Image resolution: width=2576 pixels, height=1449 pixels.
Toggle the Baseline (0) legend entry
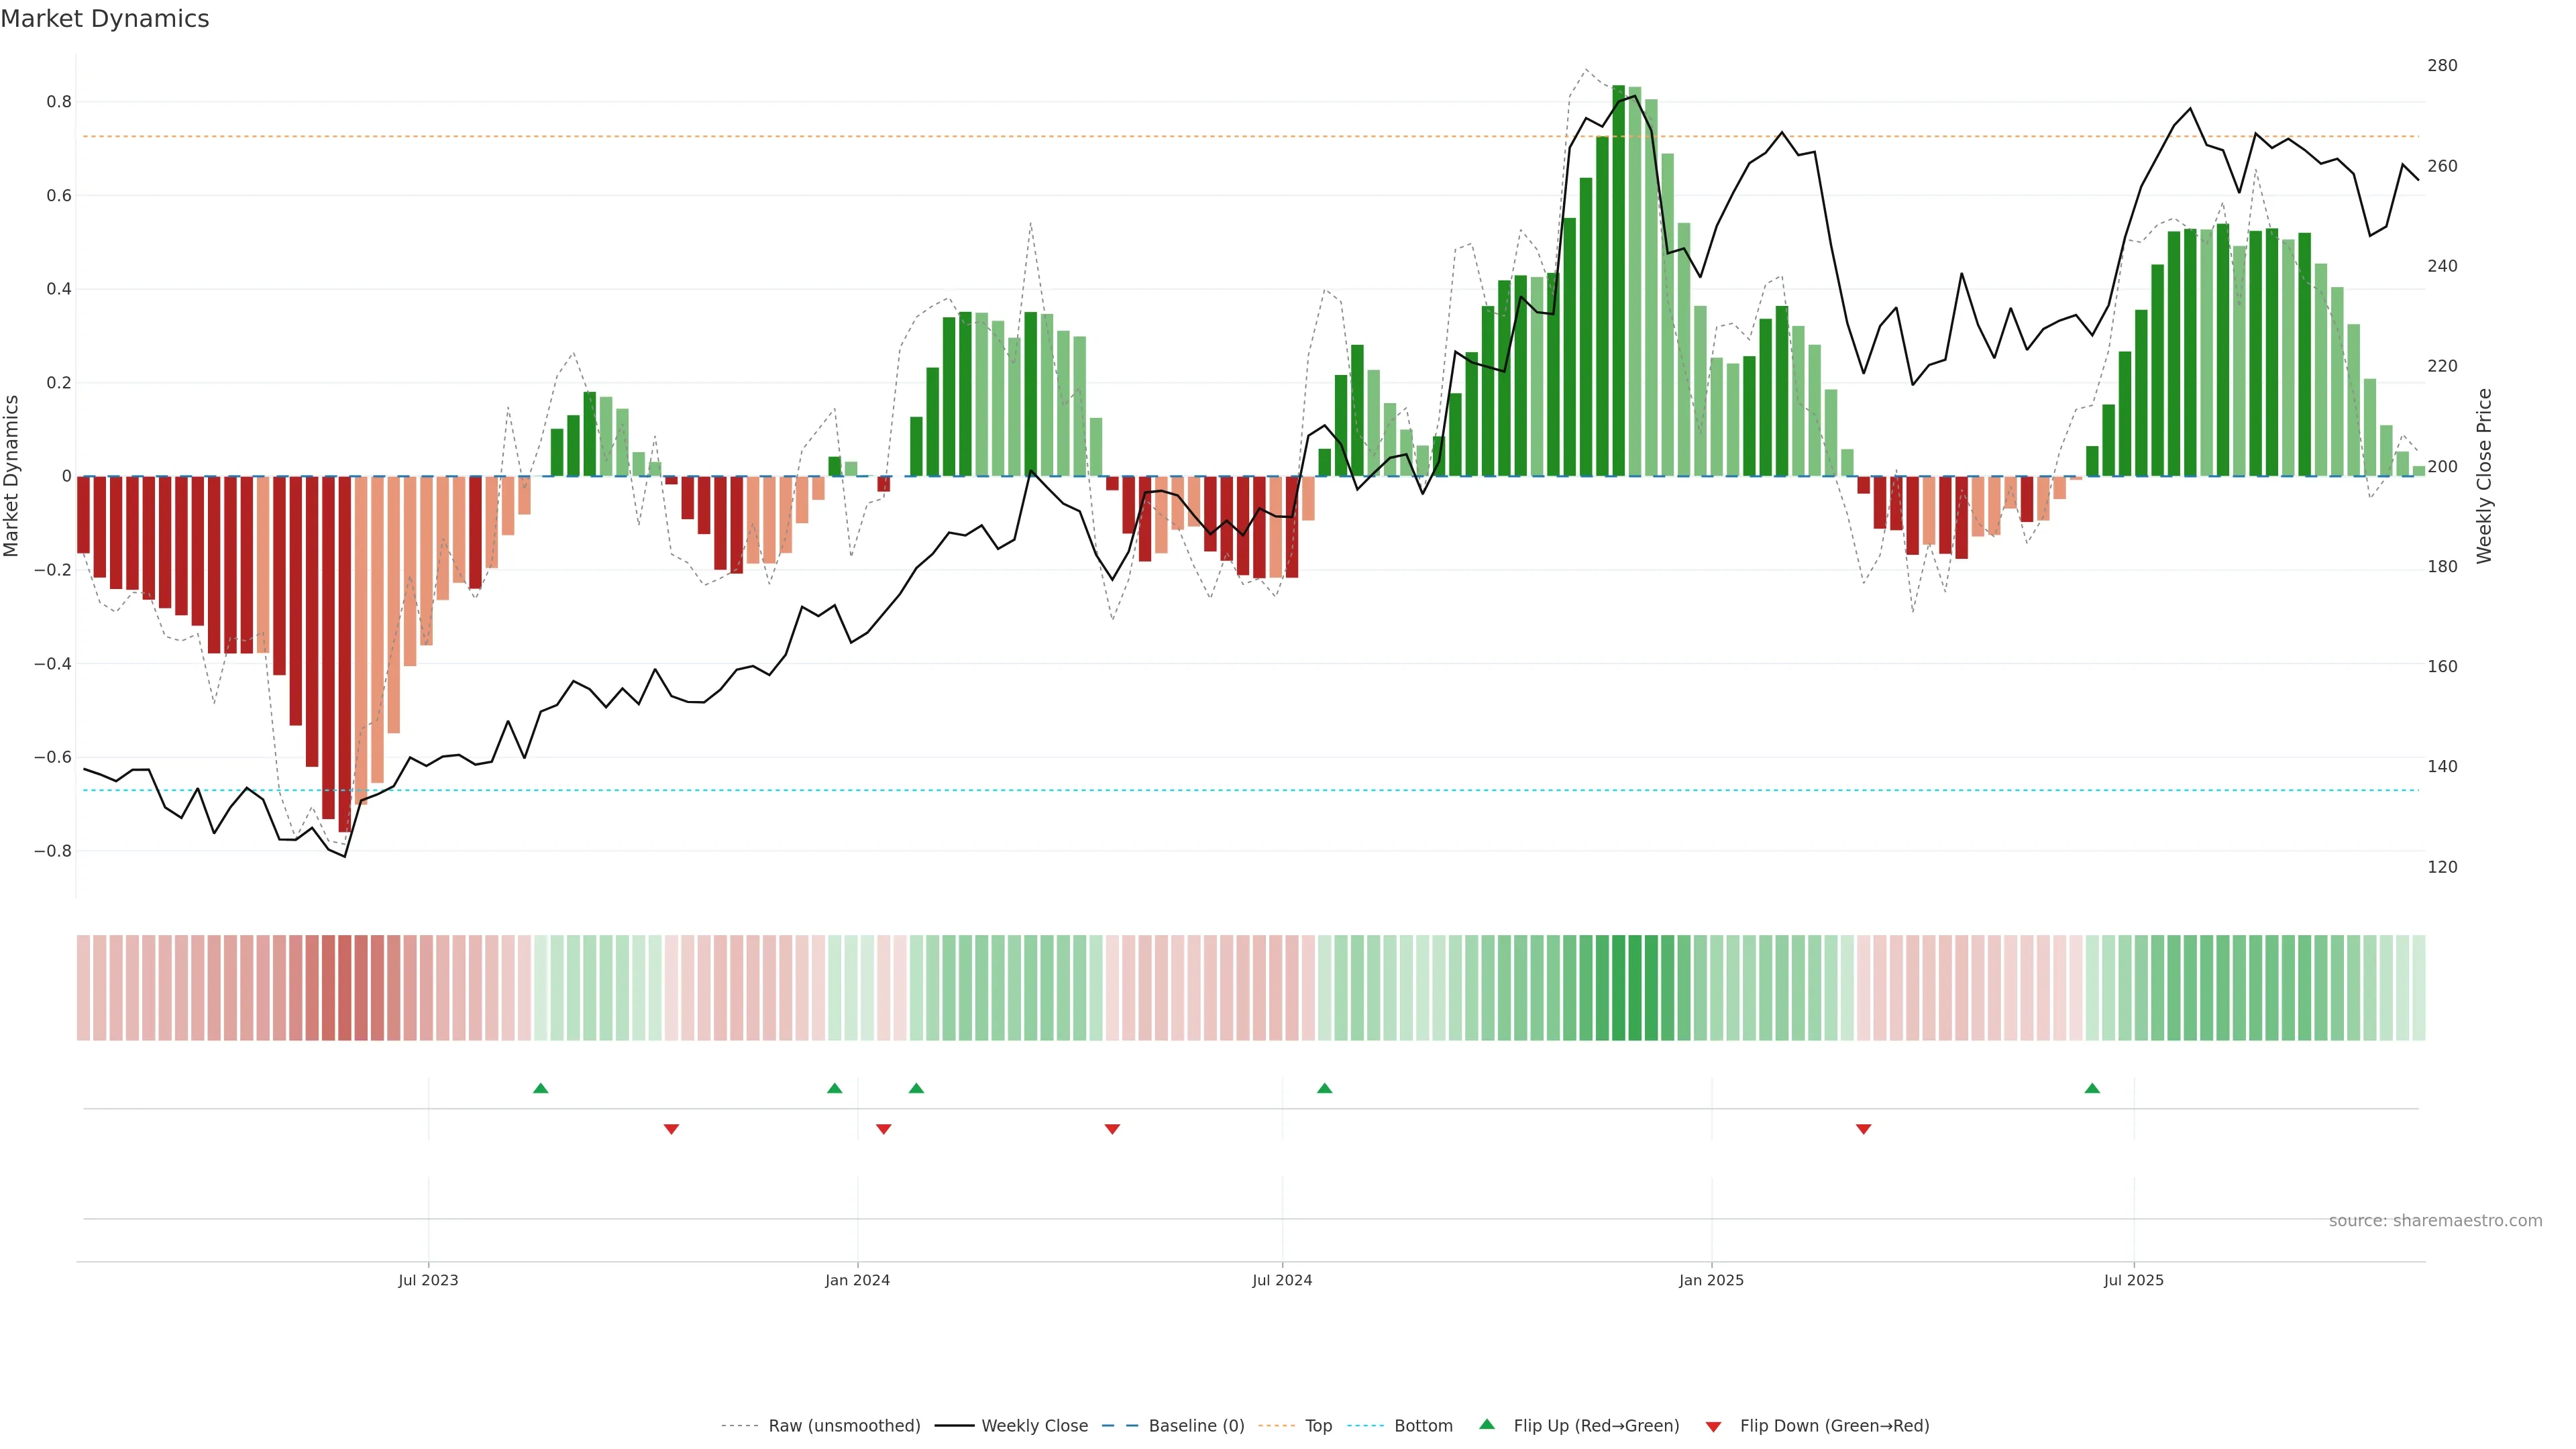click(x=1196, y=1426)
